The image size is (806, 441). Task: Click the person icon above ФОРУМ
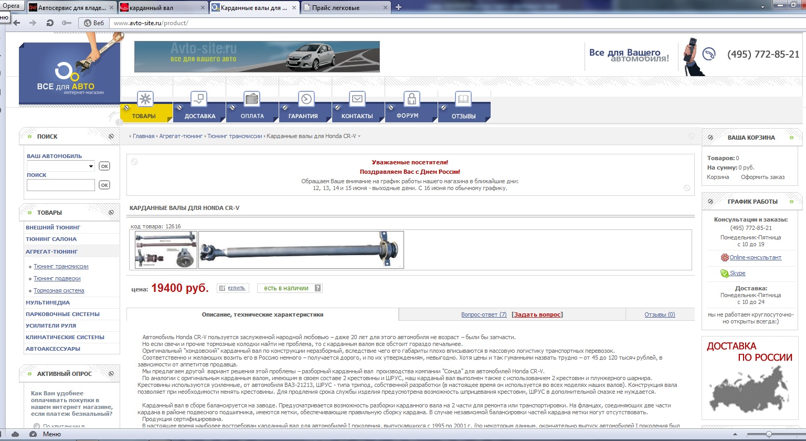pyautogui.click(x=411, y=99)
